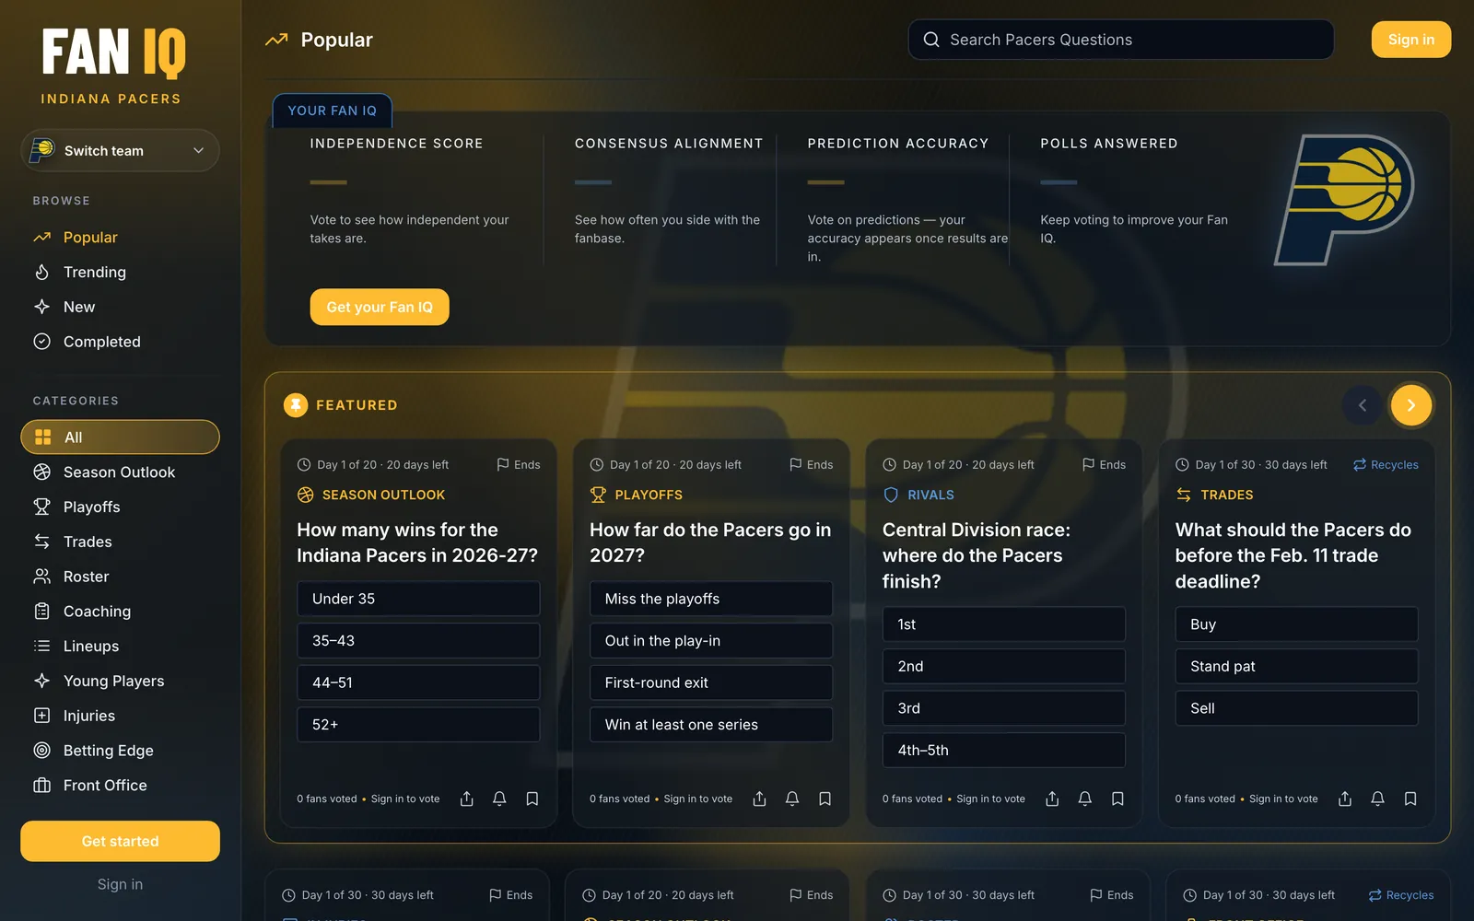
Task: Bell icon on Central Division race card
Action: [1085, 799]
